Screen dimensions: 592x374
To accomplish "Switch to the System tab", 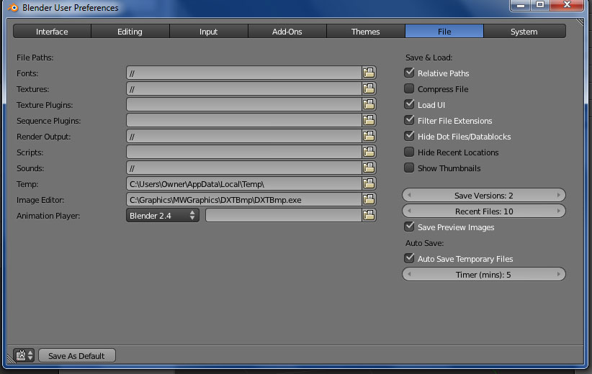I will tap(524, 32).
